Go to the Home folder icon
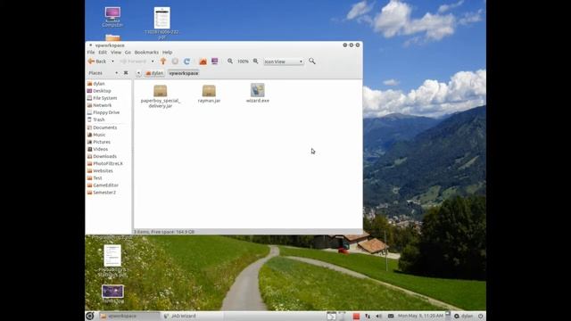 tap(203, 62)
